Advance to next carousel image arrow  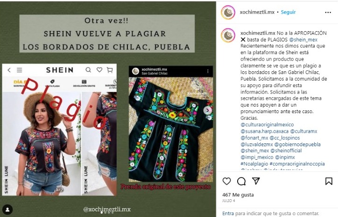coord(207,110)
